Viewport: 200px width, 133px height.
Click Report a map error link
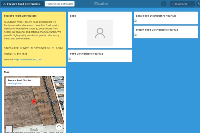tap(56, 133)
